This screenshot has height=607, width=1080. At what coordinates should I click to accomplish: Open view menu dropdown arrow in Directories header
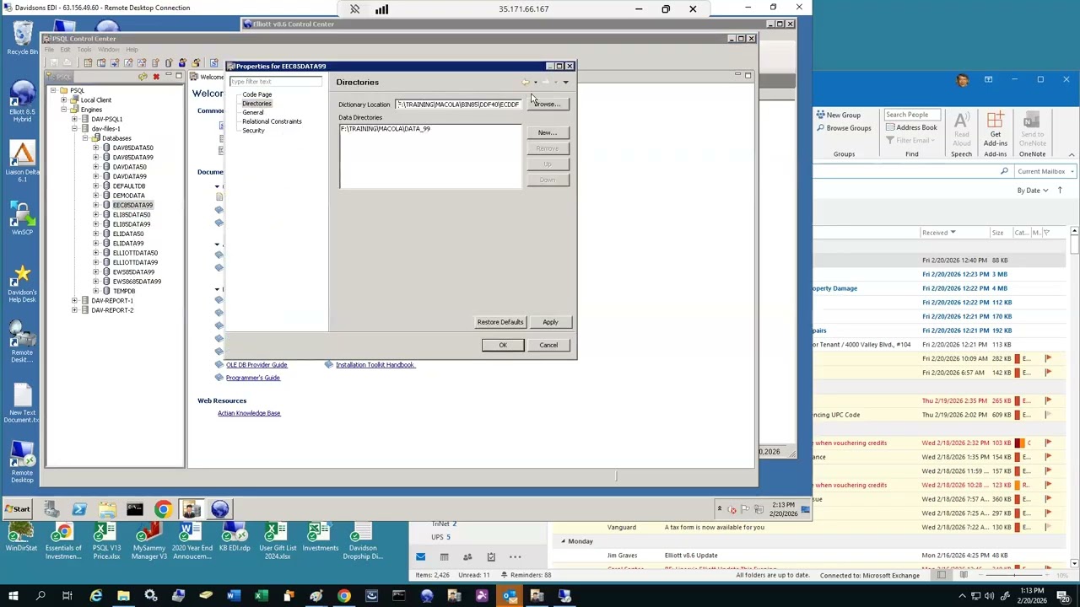tap(565, 82)
